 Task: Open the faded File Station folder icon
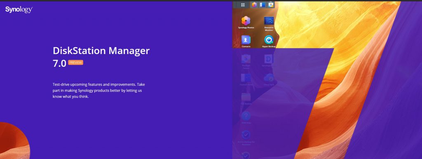pos(246,96)
